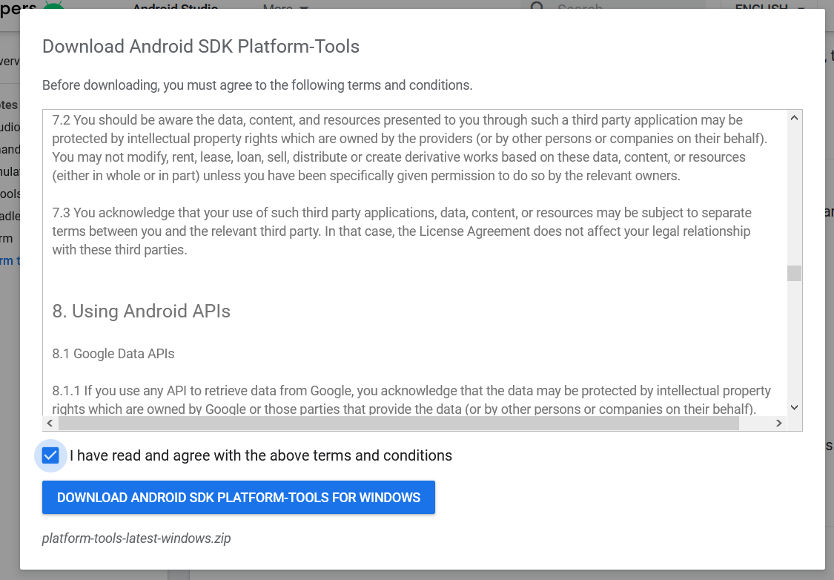Select Android Studio in the top navigation
This screenshot has height=580, width=834.
click(175, 8)
